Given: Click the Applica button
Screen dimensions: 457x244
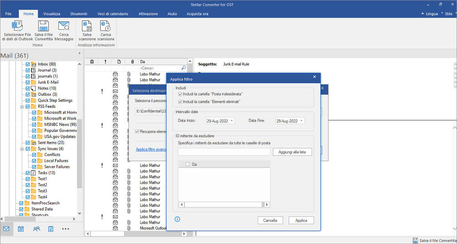Looking at the screenshot, I should [301, 220].
